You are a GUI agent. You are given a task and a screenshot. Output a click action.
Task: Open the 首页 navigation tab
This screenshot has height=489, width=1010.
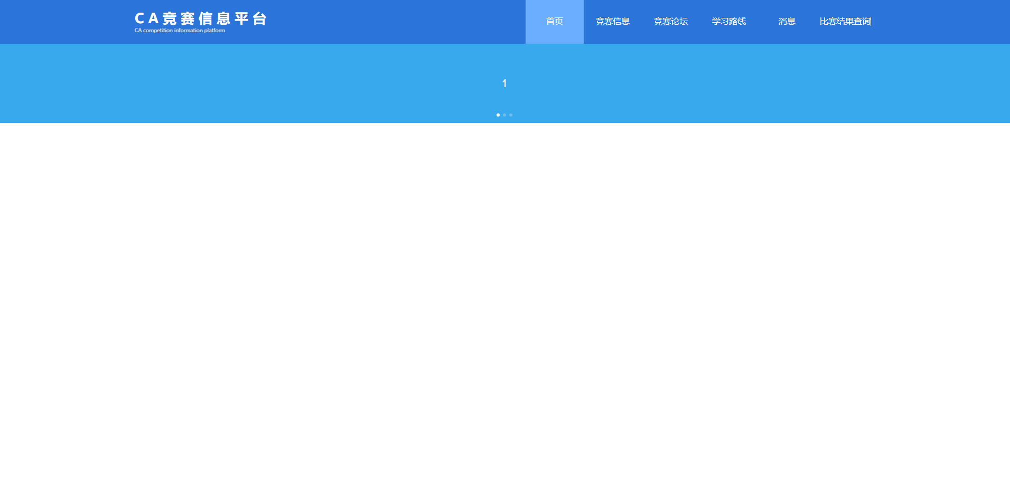tap(555, 22)
